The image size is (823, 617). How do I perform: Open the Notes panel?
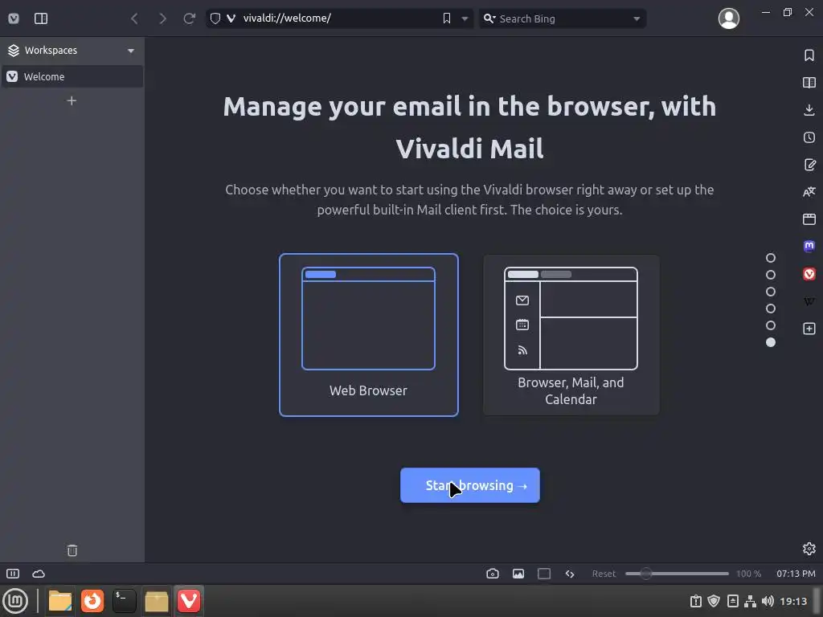point(809,164)
